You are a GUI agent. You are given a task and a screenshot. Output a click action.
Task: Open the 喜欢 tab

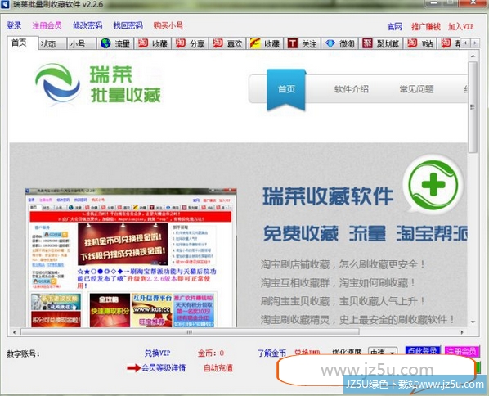pos(227,43)
